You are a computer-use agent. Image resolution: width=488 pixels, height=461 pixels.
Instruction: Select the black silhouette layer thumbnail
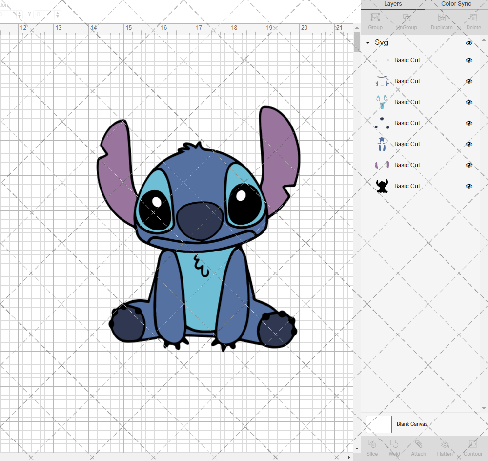coord(382,186)
